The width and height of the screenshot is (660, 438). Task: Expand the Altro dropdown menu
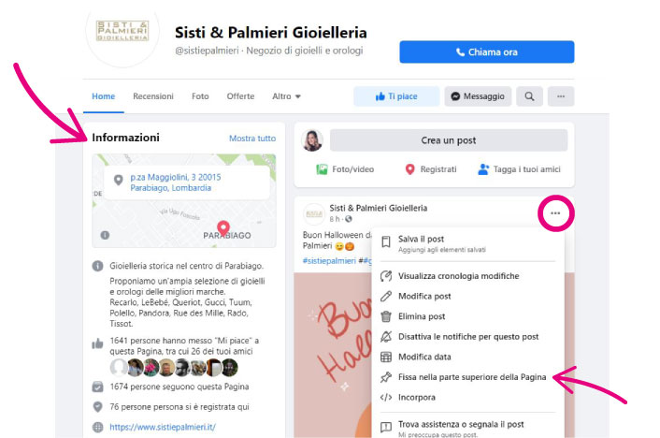286,96
